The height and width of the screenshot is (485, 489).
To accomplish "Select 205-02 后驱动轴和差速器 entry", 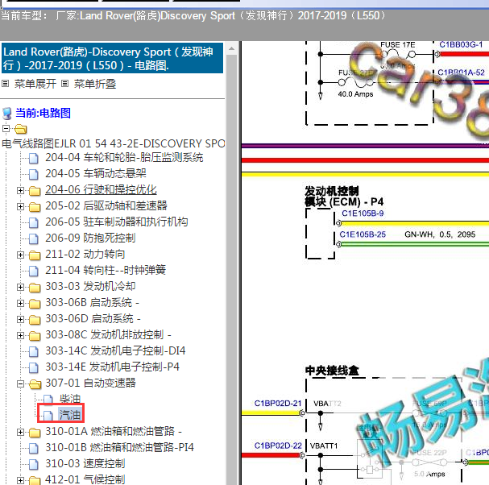I will tap(106, 206).
